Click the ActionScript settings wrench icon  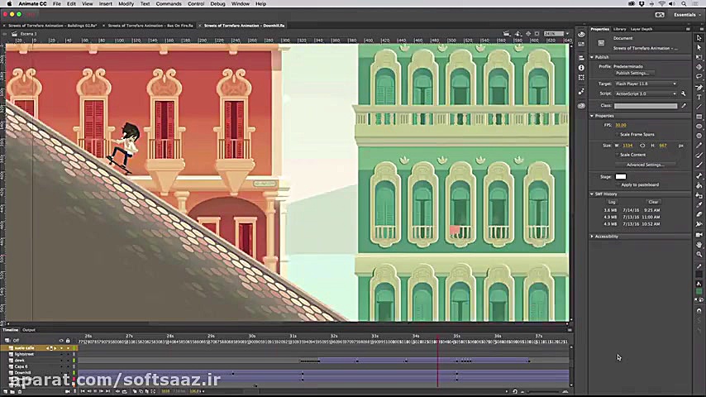(x=684, y=93)
